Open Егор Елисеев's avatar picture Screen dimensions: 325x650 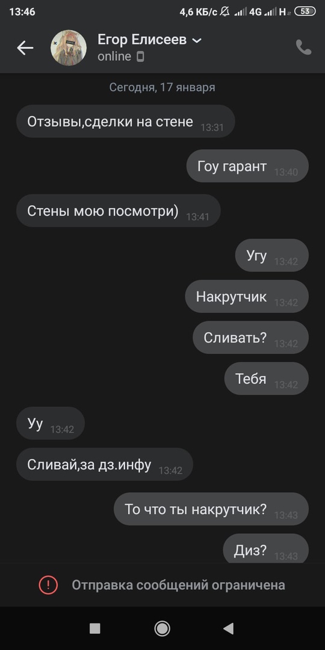click(x=69, y=48)
